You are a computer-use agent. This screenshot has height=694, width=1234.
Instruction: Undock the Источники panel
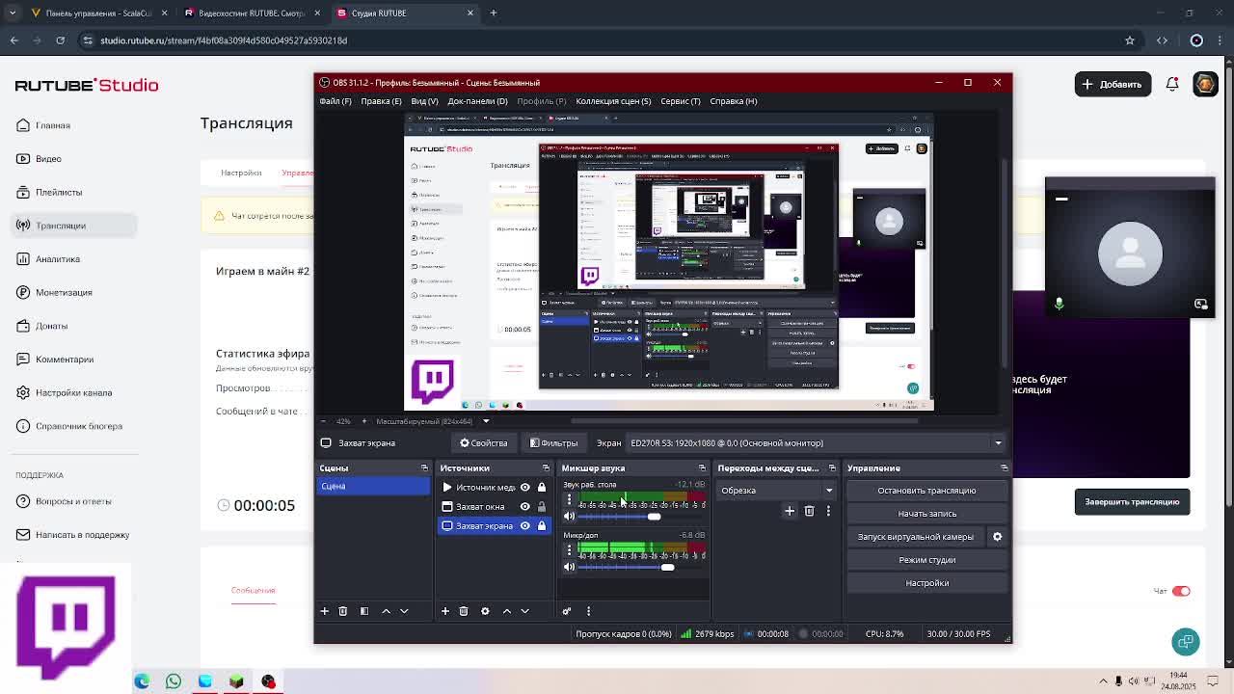[546, 468]
